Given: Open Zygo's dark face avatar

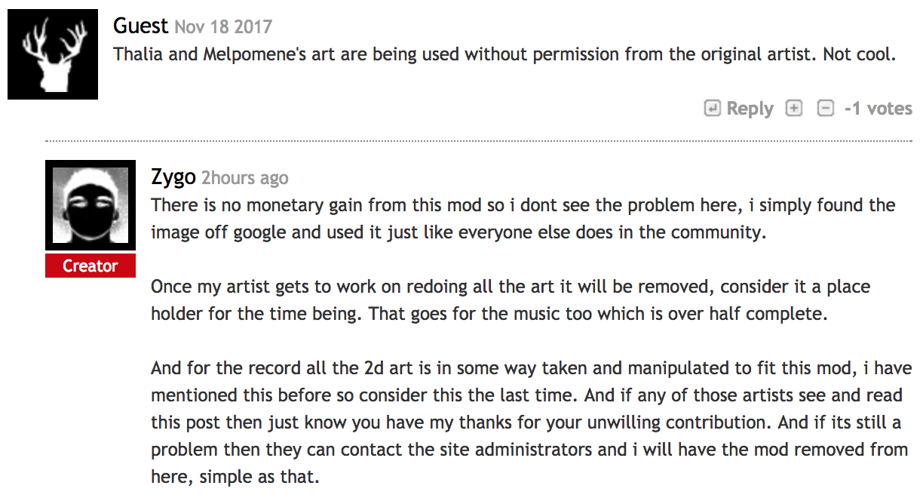Looking at the screenshot, I should (90, 205).
